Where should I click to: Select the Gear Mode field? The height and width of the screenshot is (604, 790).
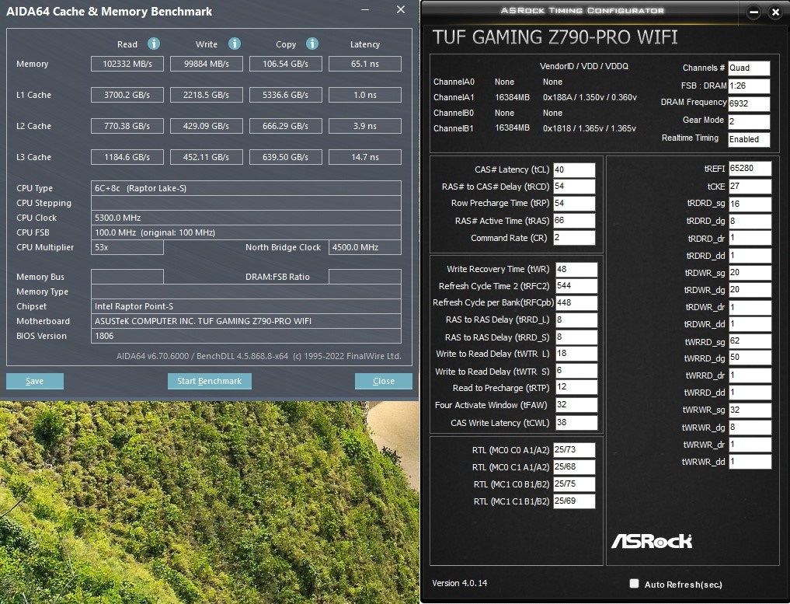[749, 121]
